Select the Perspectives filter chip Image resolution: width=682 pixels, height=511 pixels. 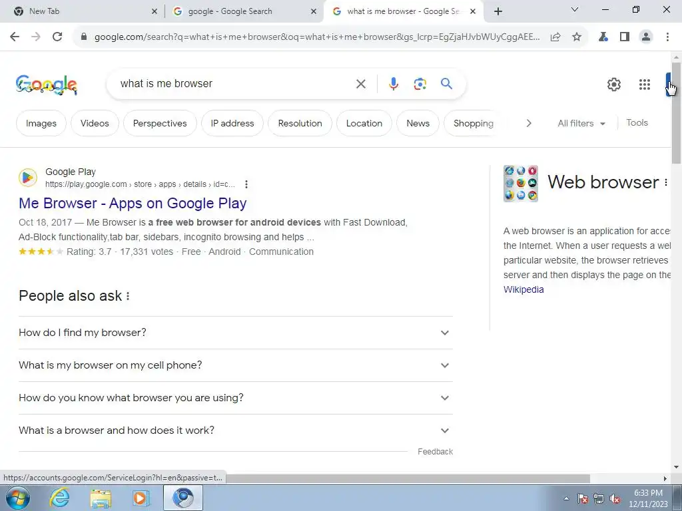point(160,123)
